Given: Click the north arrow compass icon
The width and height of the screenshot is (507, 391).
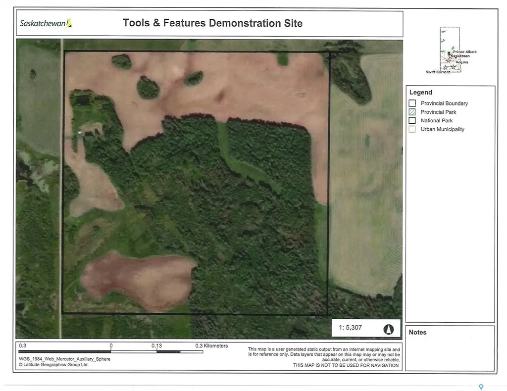Looking at the screenshot, I should (x=388, y=329).
